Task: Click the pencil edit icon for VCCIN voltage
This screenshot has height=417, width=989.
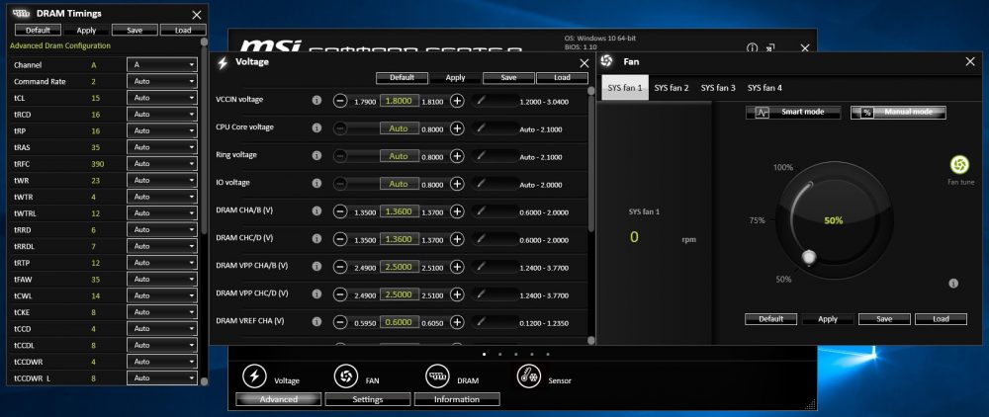Action: (482, 100)
